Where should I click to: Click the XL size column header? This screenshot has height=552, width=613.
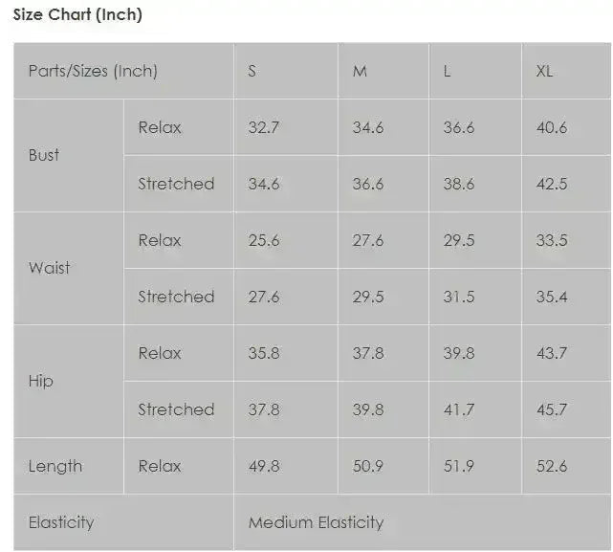[x=544, y=72]
